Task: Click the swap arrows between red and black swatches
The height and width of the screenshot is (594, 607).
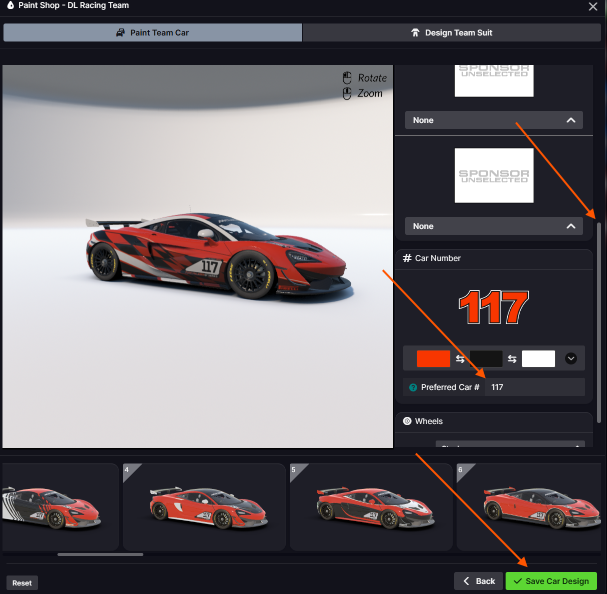Action: (x=460, y=359)
